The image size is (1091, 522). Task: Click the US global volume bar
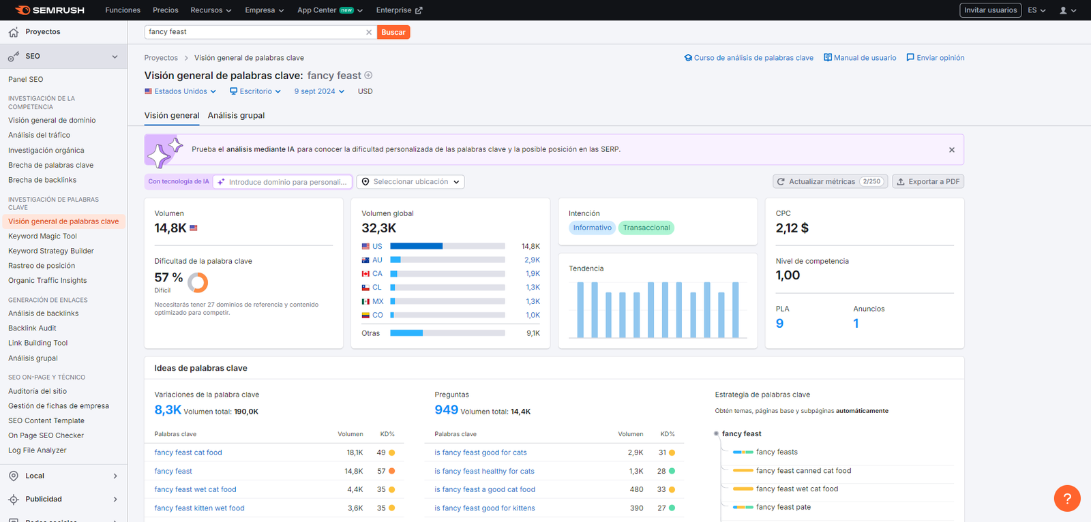[447, 247]
